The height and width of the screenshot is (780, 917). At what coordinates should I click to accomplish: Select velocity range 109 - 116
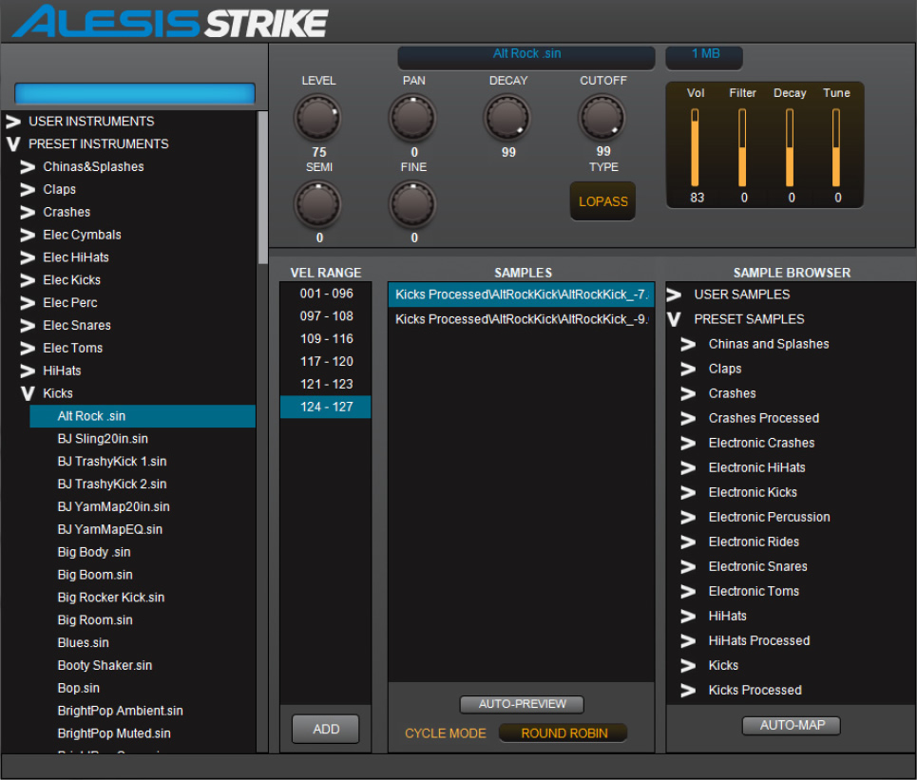[x=326, y=339]
